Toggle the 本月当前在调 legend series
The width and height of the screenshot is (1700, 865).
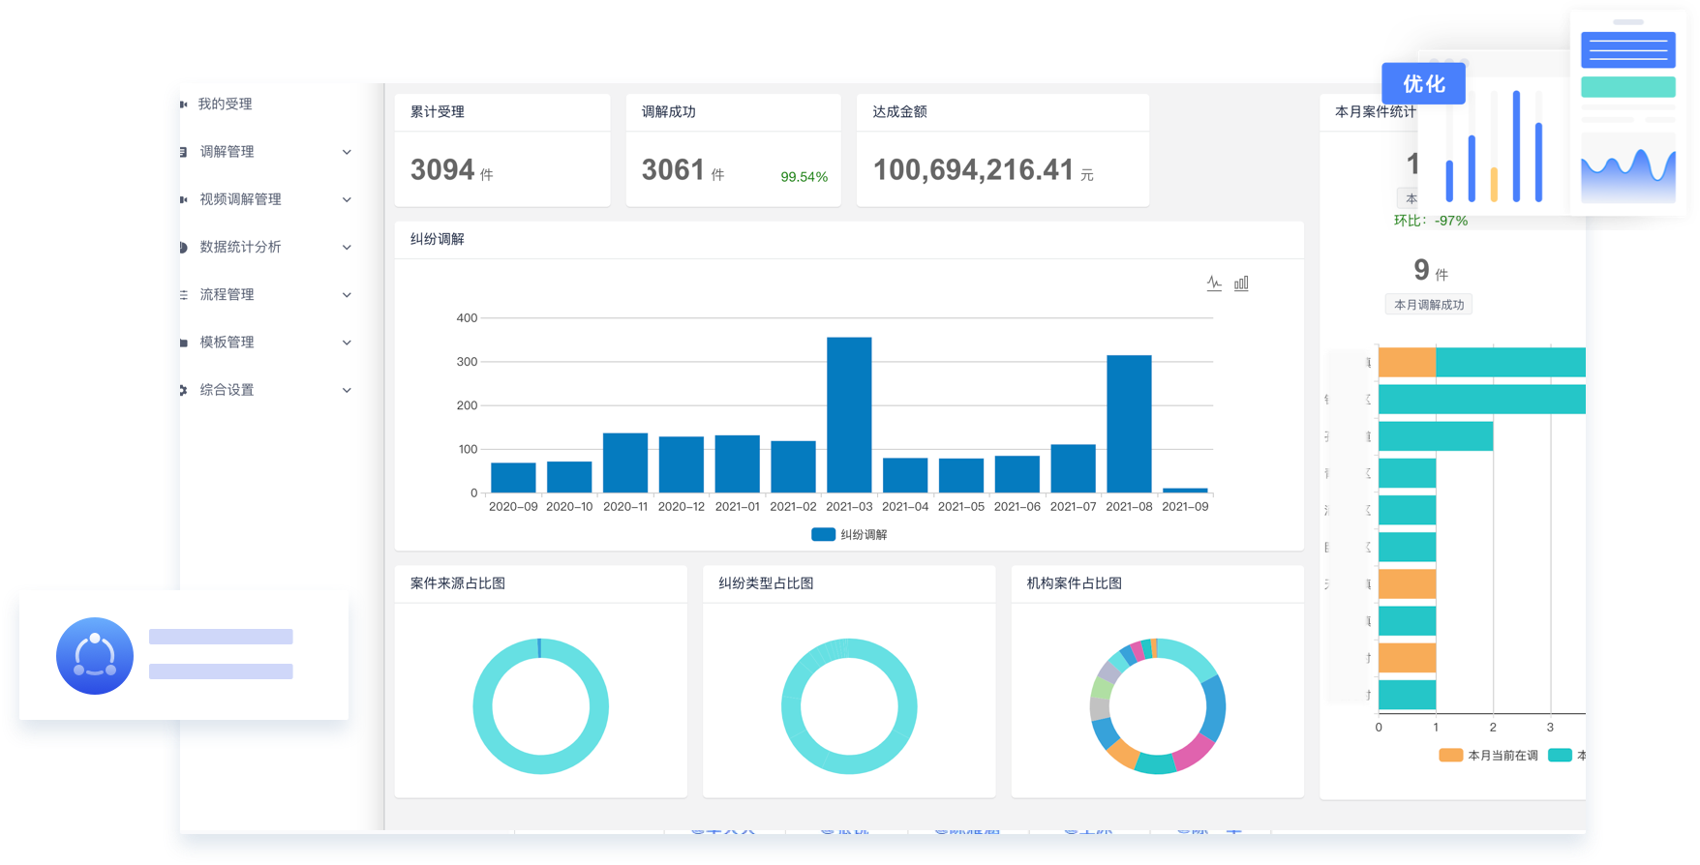coord(1488,756)
